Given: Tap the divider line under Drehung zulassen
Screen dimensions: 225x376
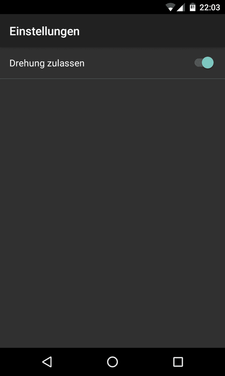Looking at the screenshot, I should click(112, 78).
